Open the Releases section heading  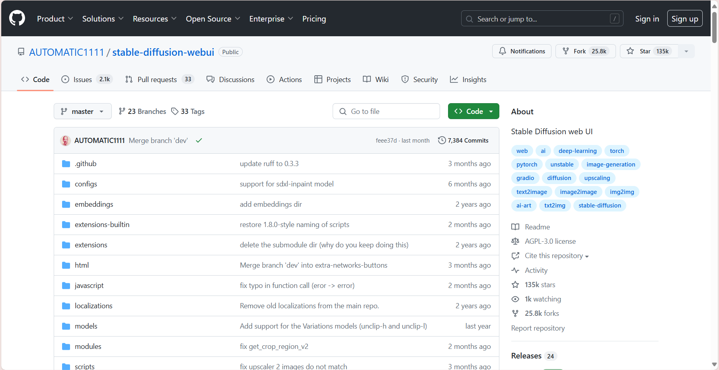pyautogui.click(x=526, y=356)
